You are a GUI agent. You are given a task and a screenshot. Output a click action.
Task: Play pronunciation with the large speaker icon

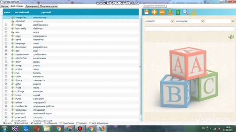coord(231,37)
